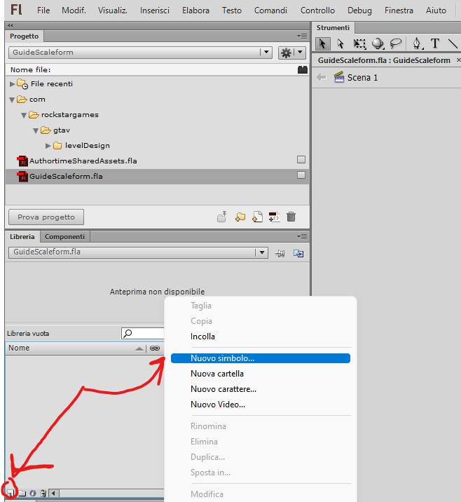
Task: Select the white arrow Subselection tool
Action: (340, 43)
